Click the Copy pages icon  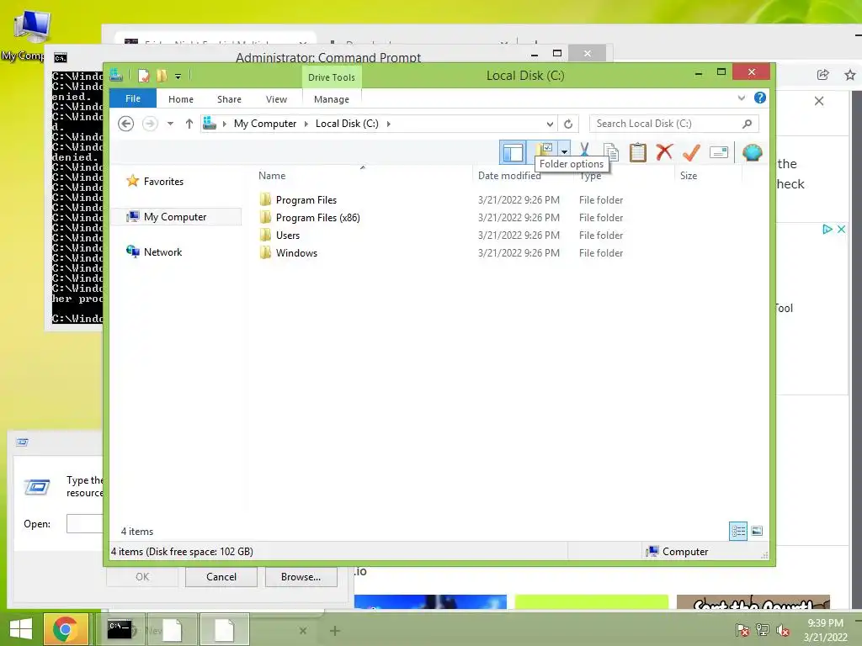[x=611, y=152]
